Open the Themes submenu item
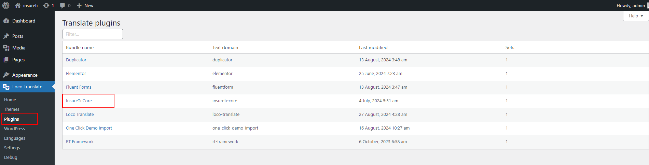The height and width of the screenshot is (165, 649). 12,109
